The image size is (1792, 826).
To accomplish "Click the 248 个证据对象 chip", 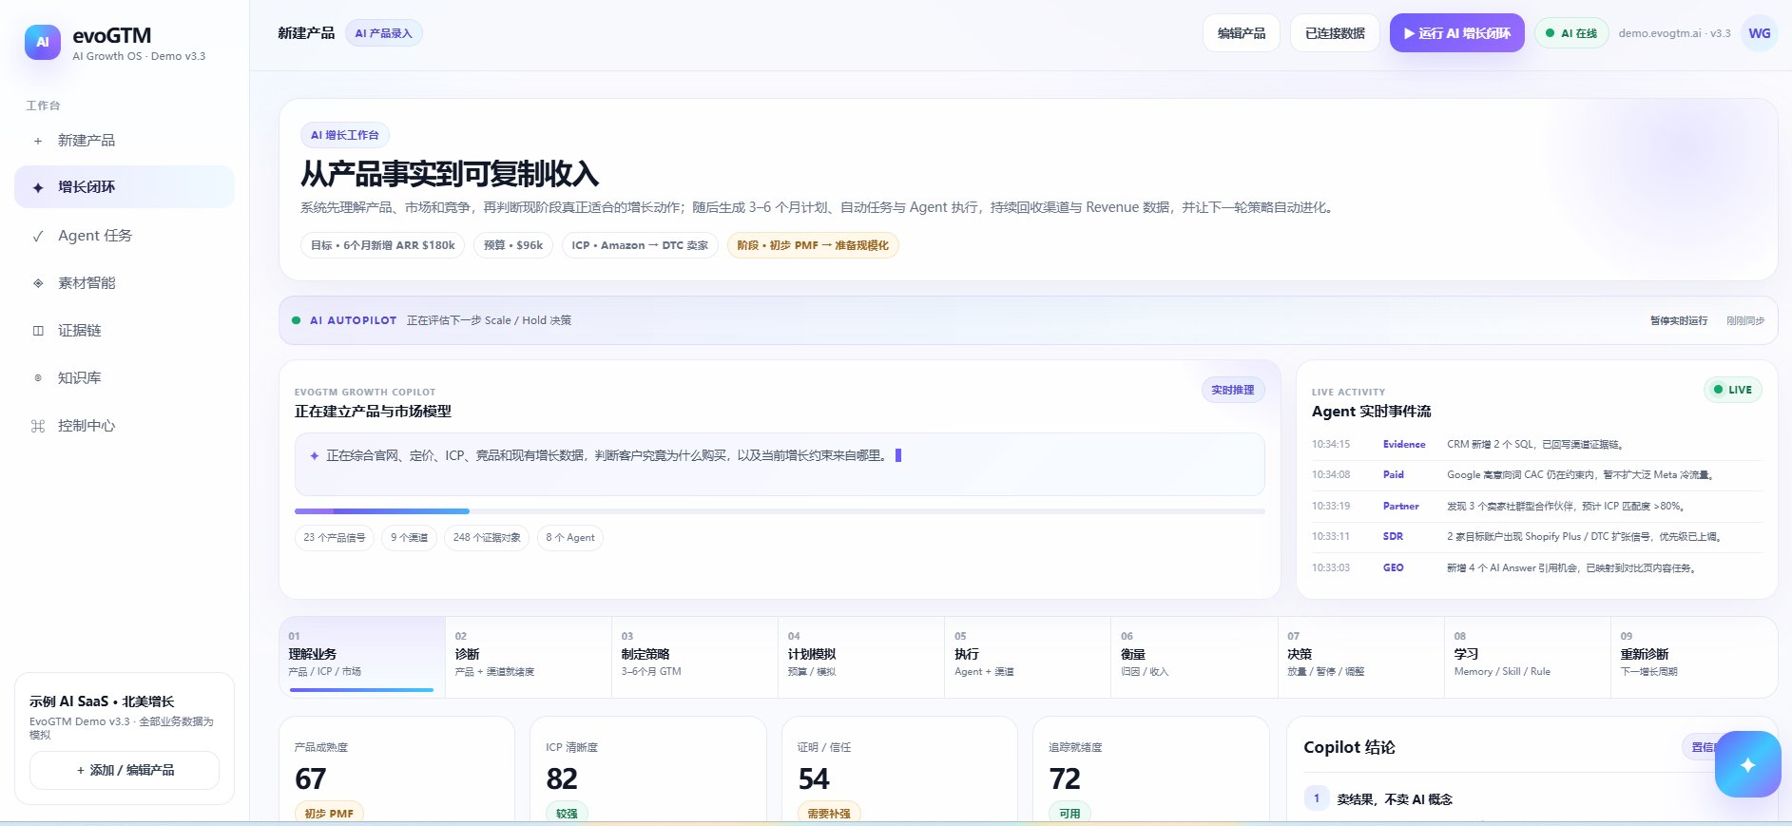I will click(x=487, y=538).
